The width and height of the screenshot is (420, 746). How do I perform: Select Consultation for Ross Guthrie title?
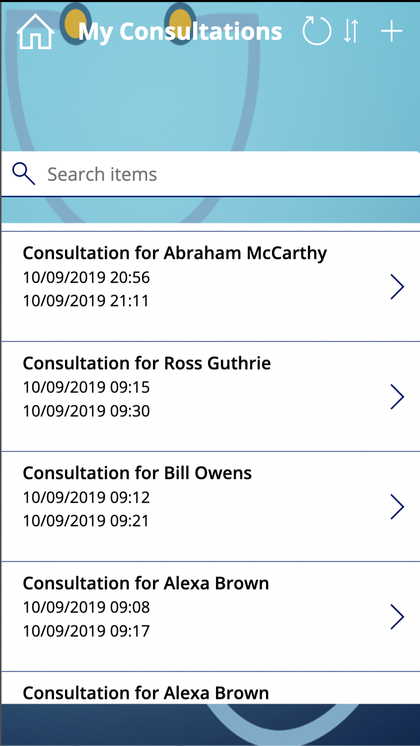coord(147,364)
